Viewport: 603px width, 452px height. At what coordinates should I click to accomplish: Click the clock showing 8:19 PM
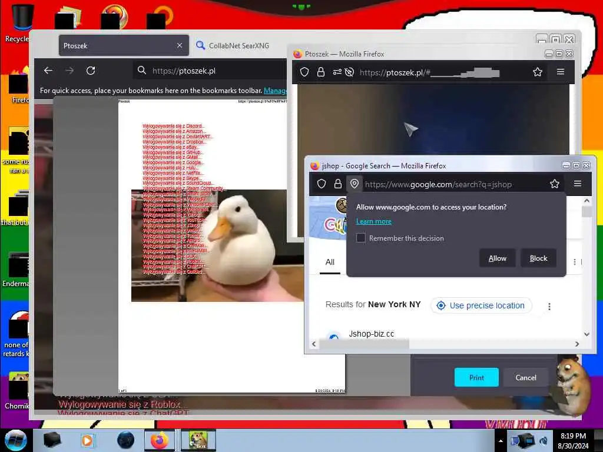[x=574, y=440]
